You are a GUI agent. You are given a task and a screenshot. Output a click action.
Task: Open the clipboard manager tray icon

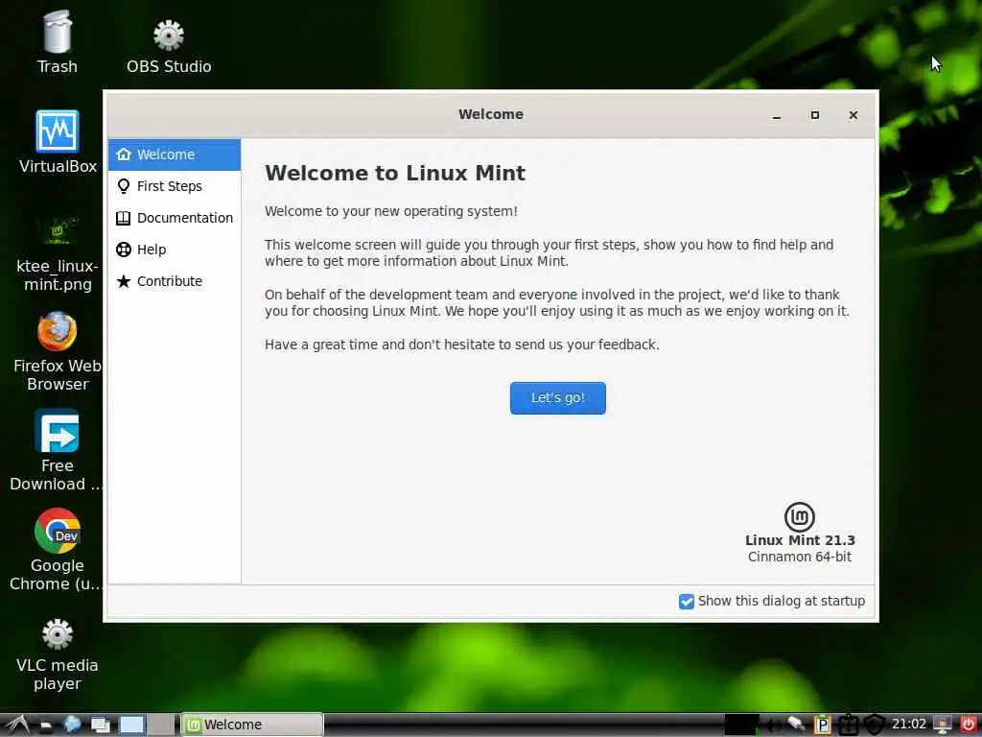click(822, 725)
